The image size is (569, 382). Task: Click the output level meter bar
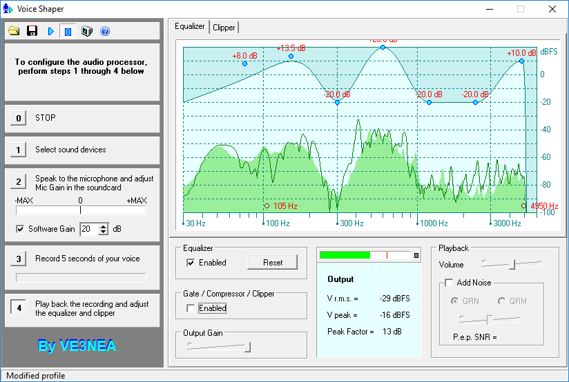pos(365,255)
